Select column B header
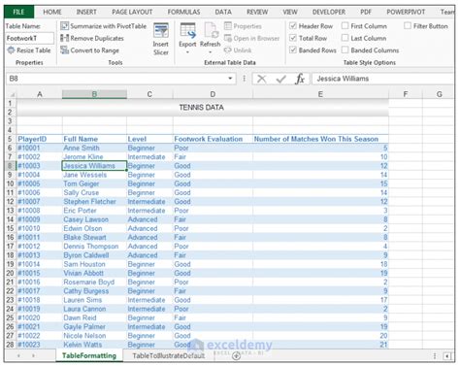The image size is (460, 366). [x=94, y=94]
